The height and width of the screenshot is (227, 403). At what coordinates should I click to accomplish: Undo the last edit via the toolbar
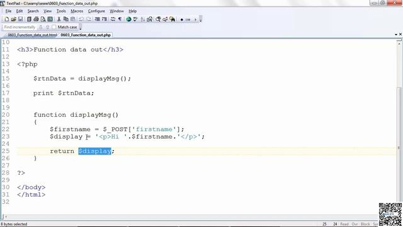[x=81, y=20]
